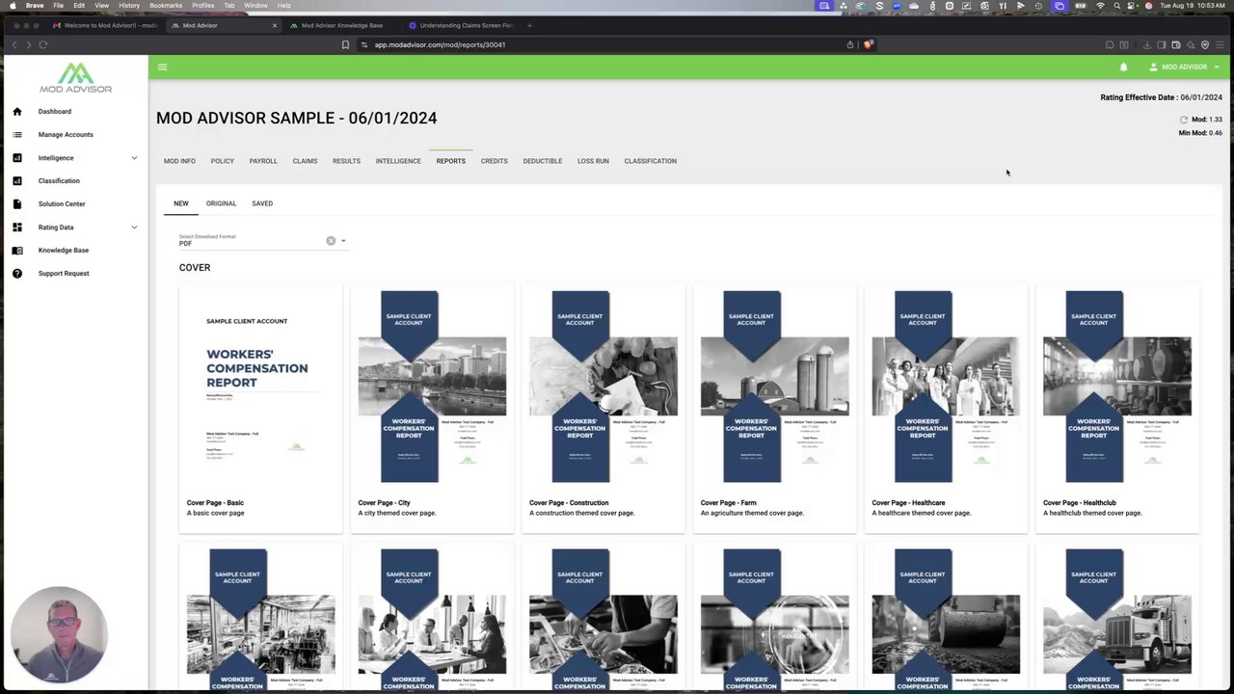Toggle the hamburger menu in green header
Viewport: 1234px width, 694px height.
point(162,67)
